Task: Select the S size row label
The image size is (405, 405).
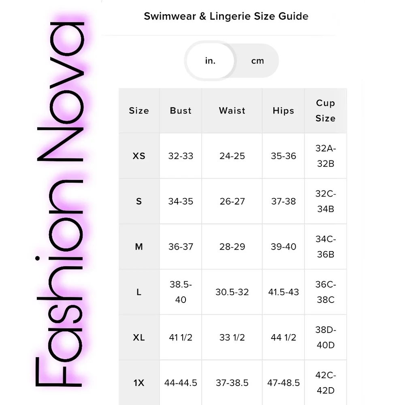Action: 139,201
